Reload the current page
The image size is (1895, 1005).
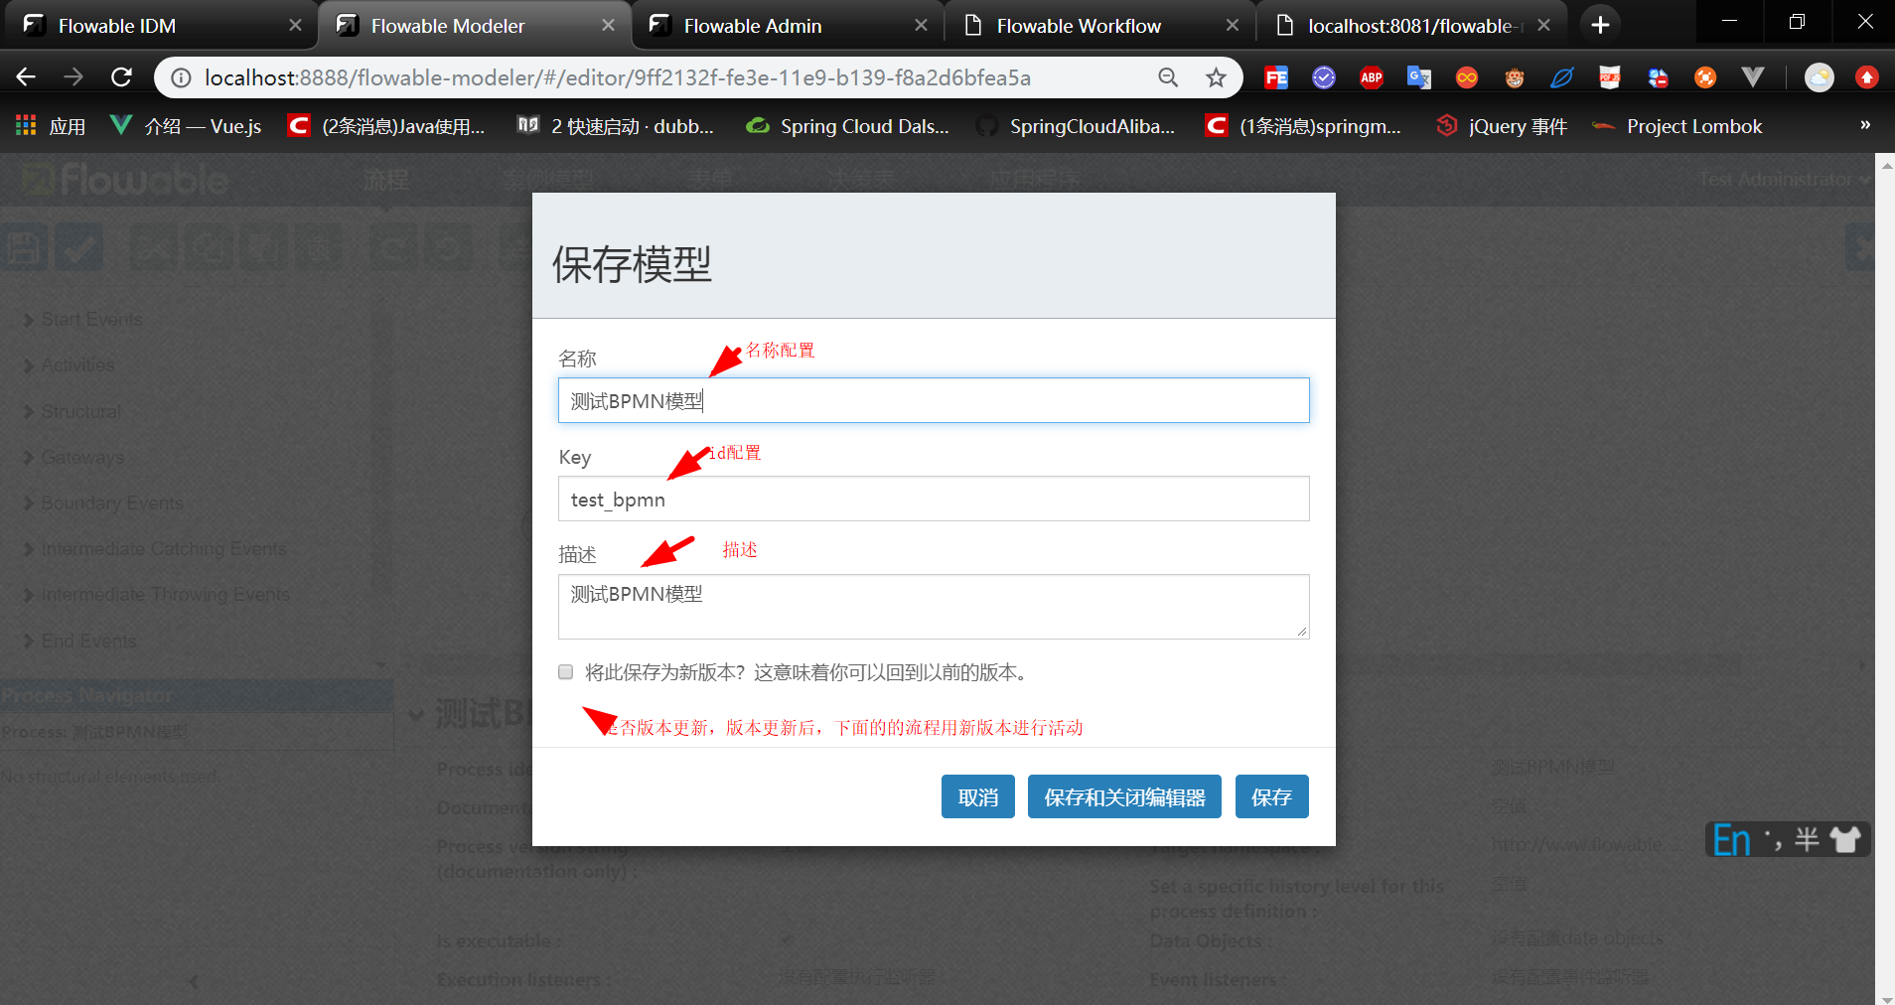pos(121,77)
